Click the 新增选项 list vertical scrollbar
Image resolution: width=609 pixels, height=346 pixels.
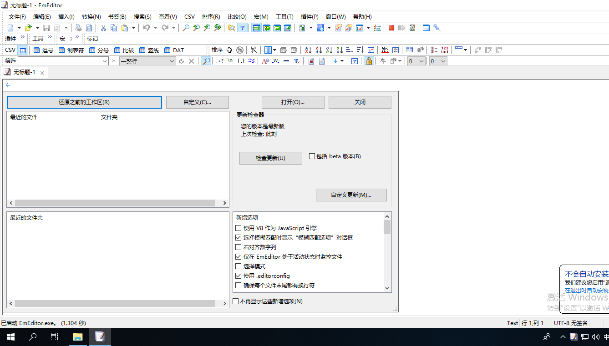387,252
